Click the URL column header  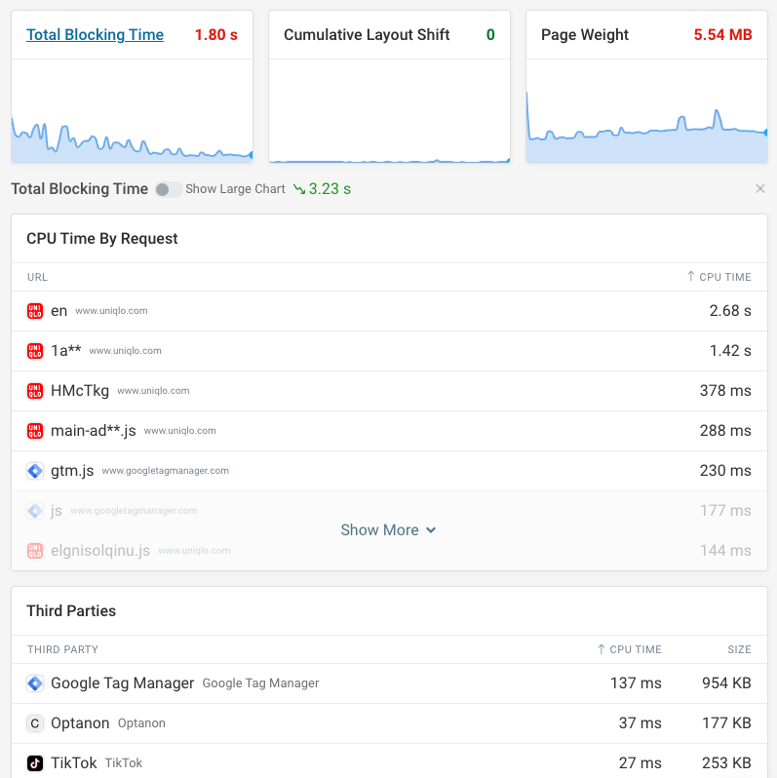[x=37, y=277]
